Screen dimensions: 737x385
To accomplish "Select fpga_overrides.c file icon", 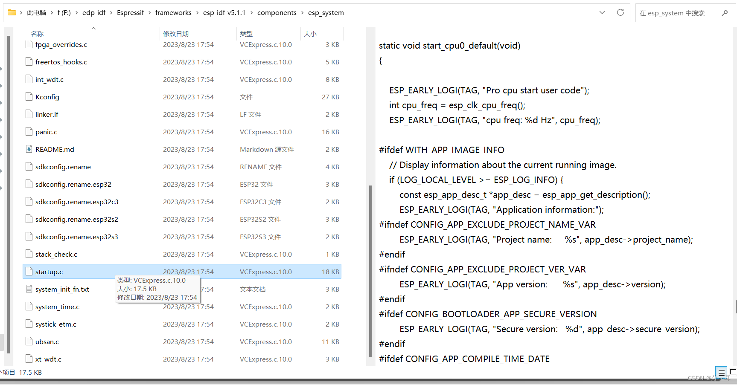I will pyautogui.click(x=29, y=44).
